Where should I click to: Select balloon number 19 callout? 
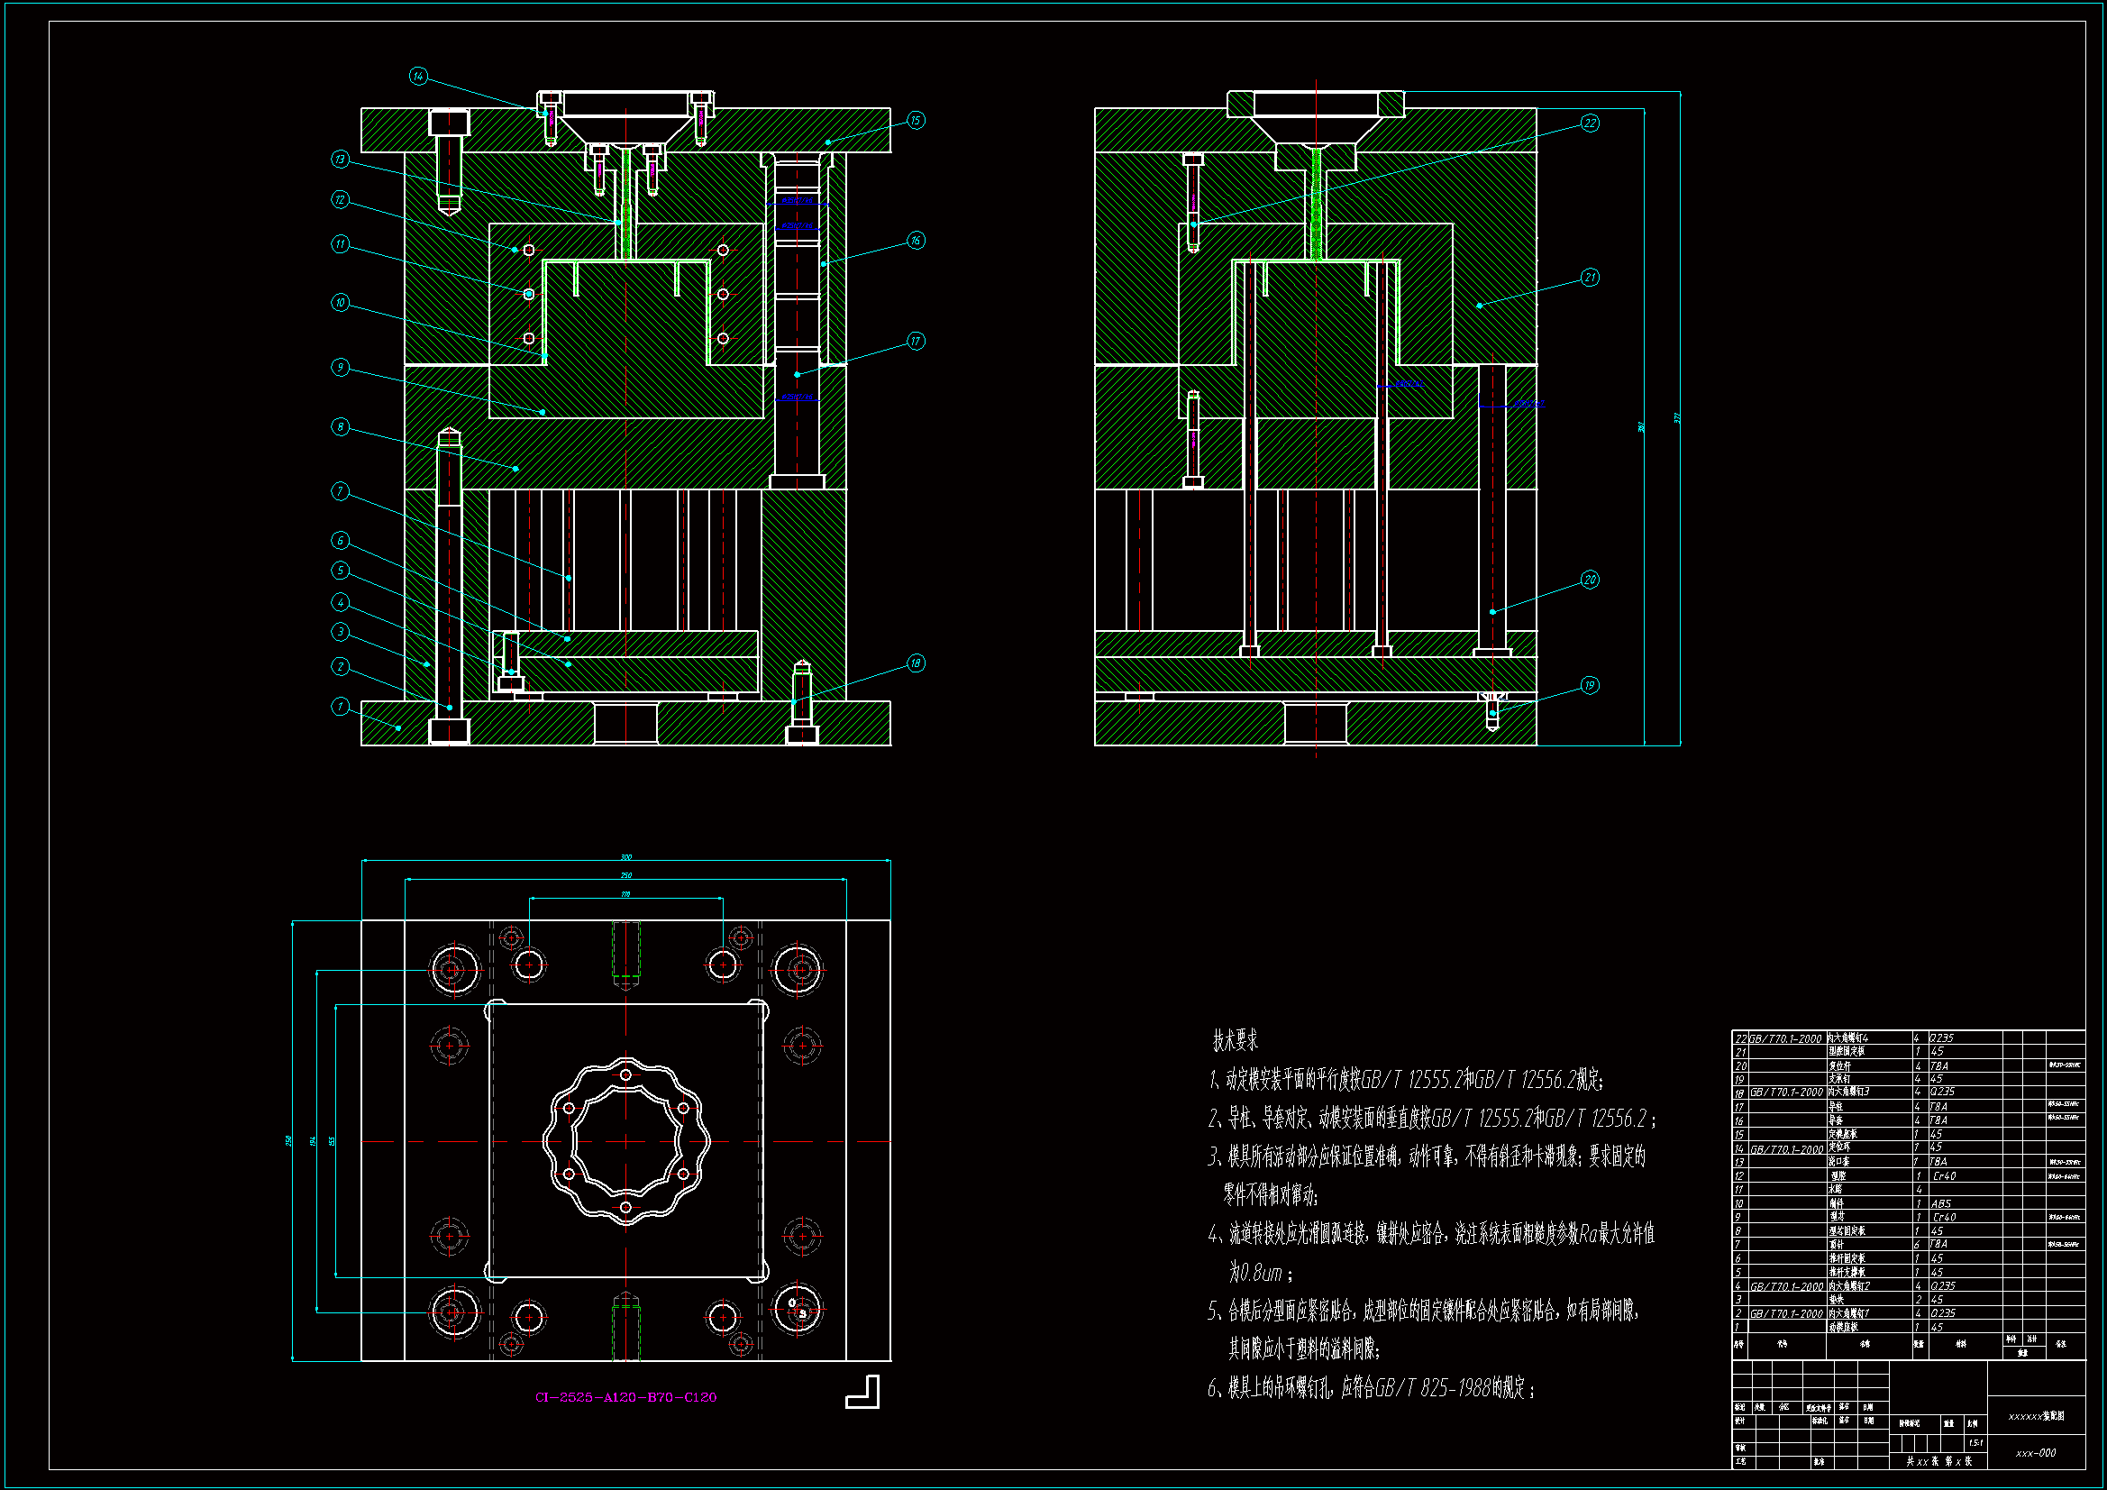[x=1590, y=685]
